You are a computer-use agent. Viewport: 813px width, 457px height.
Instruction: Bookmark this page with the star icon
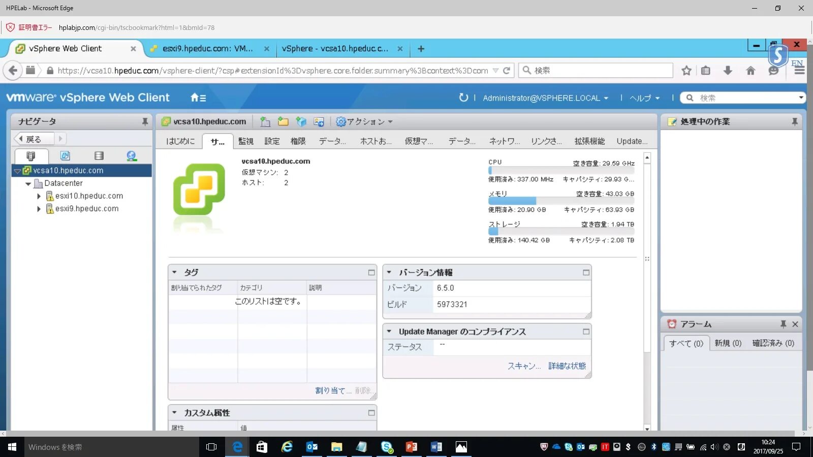click(x=686, y=71)
